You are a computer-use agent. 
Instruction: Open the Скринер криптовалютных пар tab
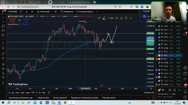[x=21, y=98]
